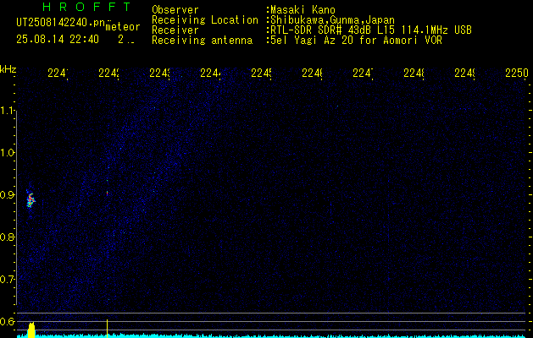The image size is (533, 338).
Task: Click the kHz axis unit label
Action: (8, 69)
